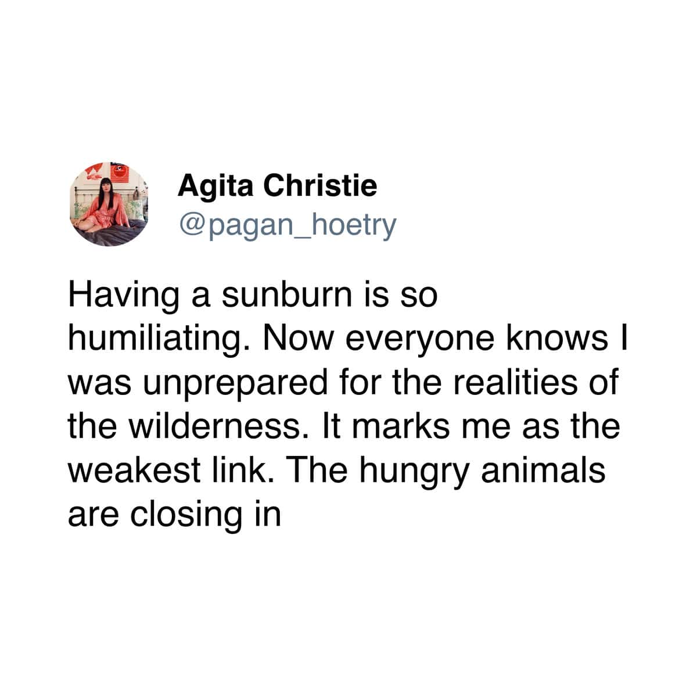Viewport: 697px width, 697px height.
Task: Click the display name Agita Christie
Action: 277,186
